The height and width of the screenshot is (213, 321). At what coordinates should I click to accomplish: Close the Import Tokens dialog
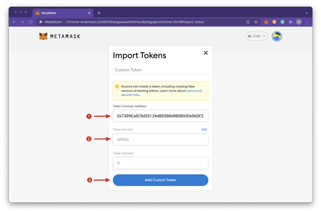point(206,53)
